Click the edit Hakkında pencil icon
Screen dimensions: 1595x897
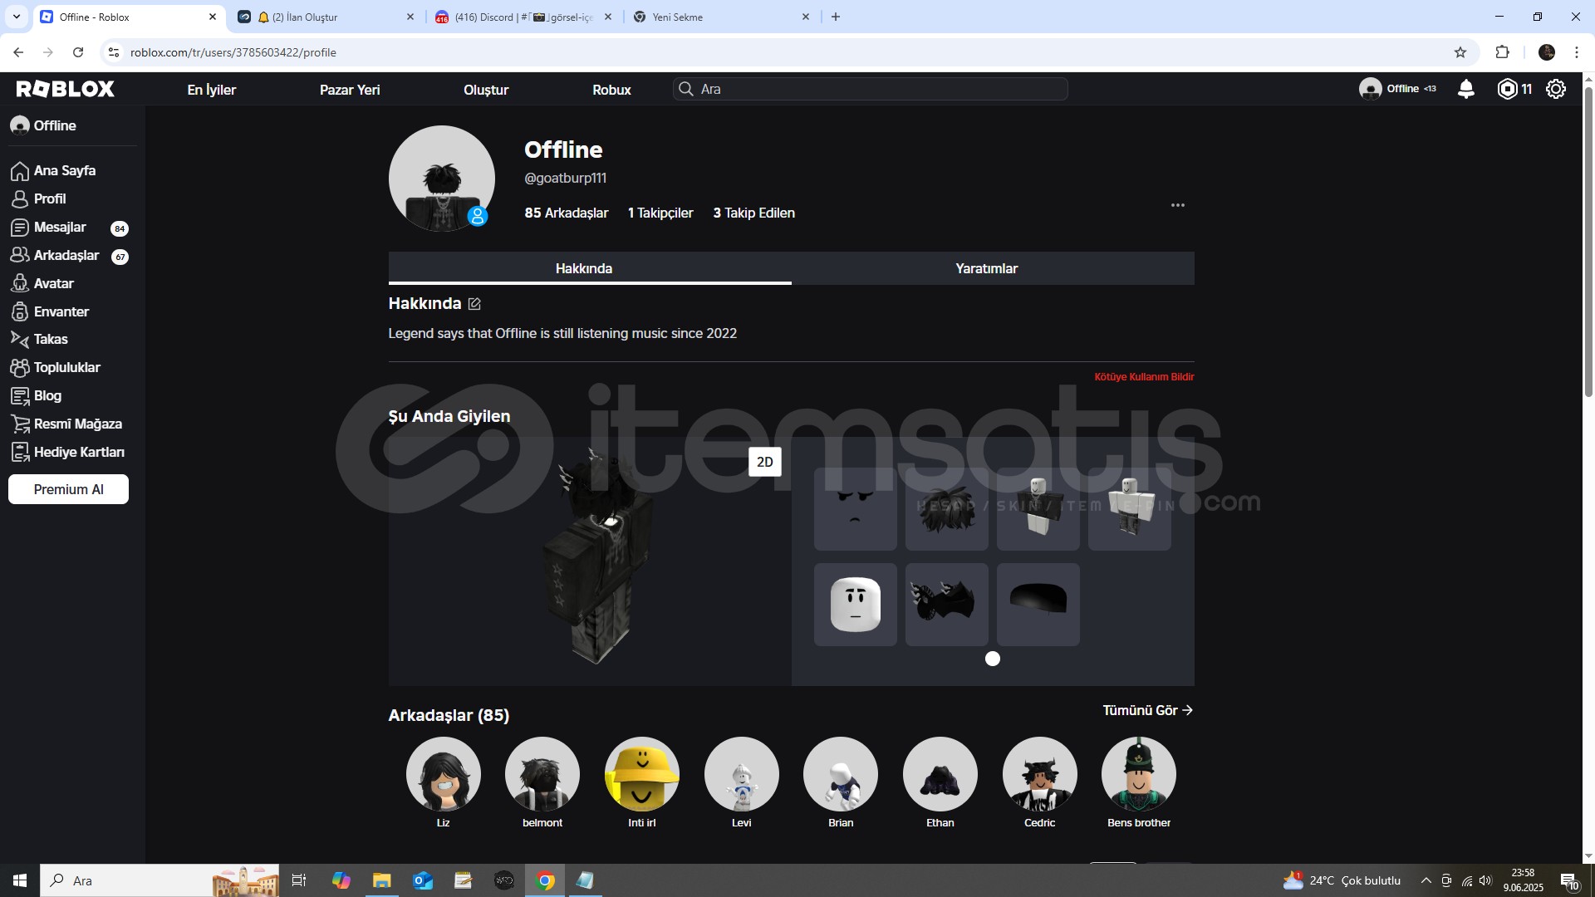point(474,304)
